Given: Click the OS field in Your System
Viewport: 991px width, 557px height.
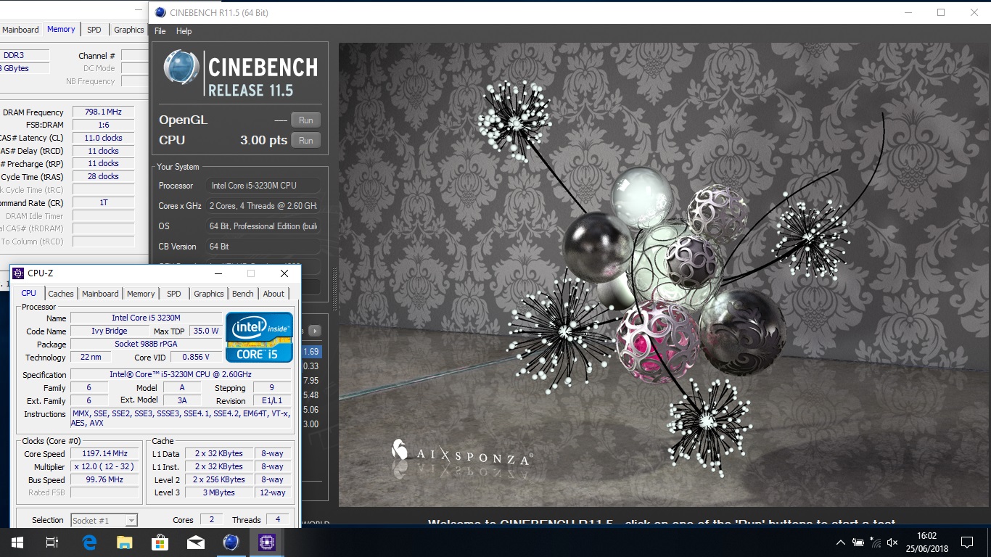Looking at the screenshot, I should coord(263,226).
